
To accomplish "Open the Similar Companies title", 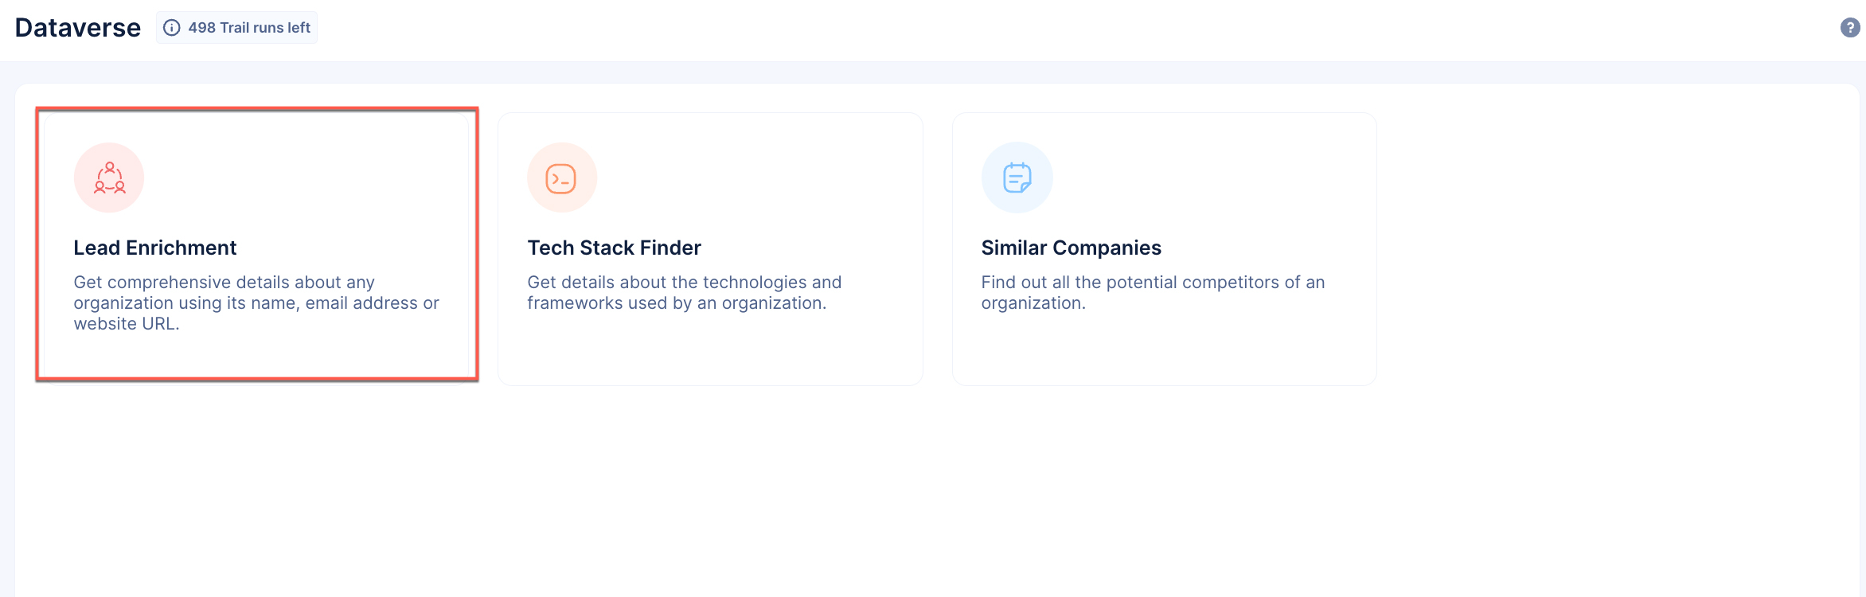I will click(x=1071, y=248).
